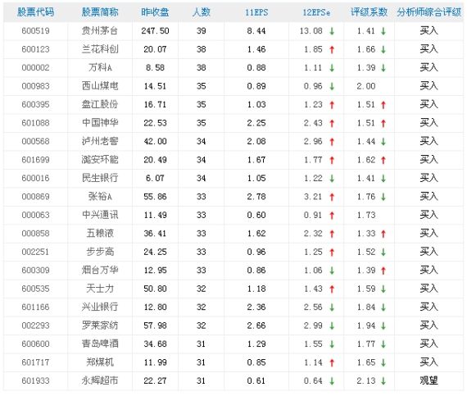Sort by 昨收盘 column header

click(155, 12)
